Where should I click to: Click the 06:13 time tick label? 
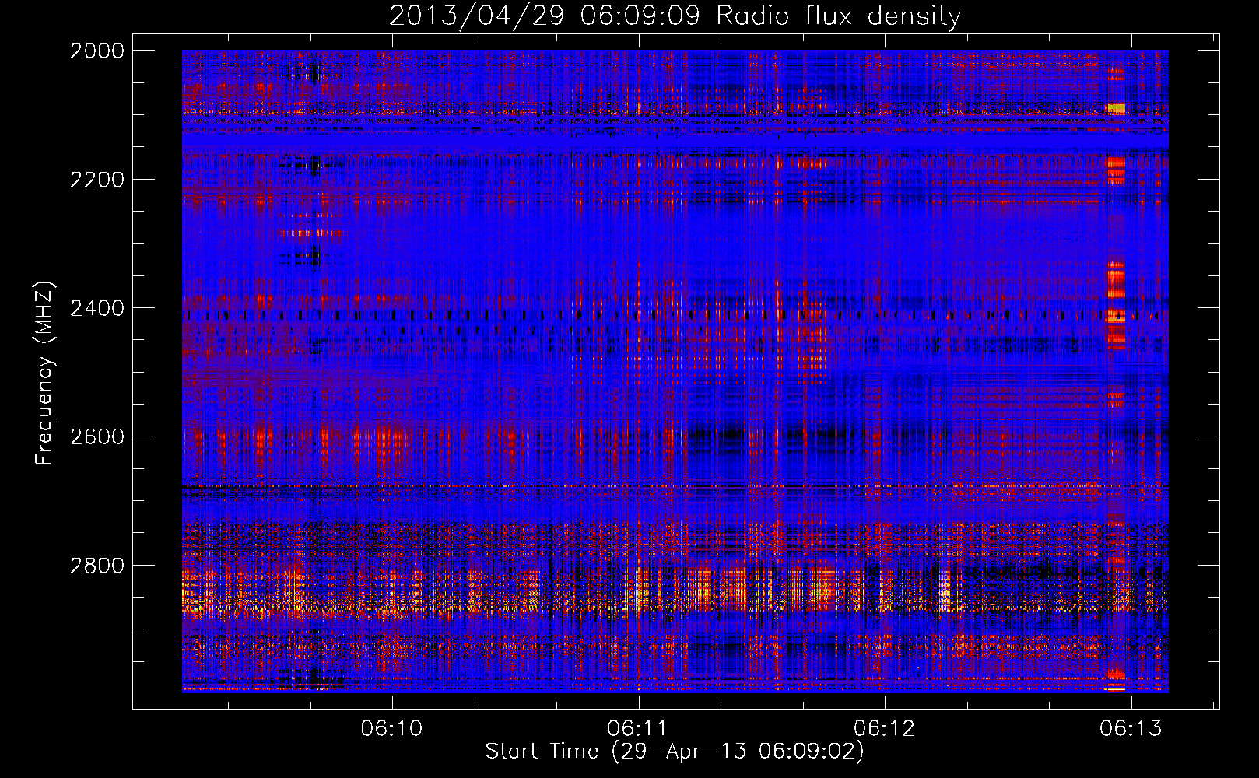(x=1131, y=728)
